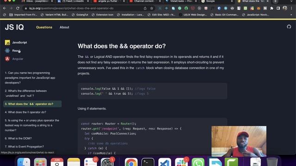Switch to the angela yu flutter tab
The image size is (296, 166).
coord(109,1)
